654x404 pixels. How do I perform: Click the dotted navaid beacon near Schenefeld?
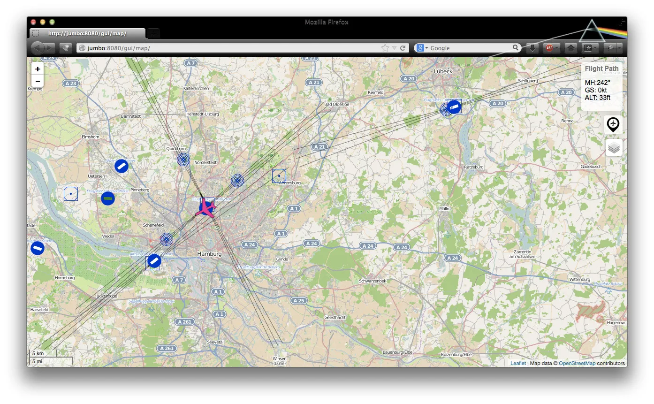[x=167, y=239]
